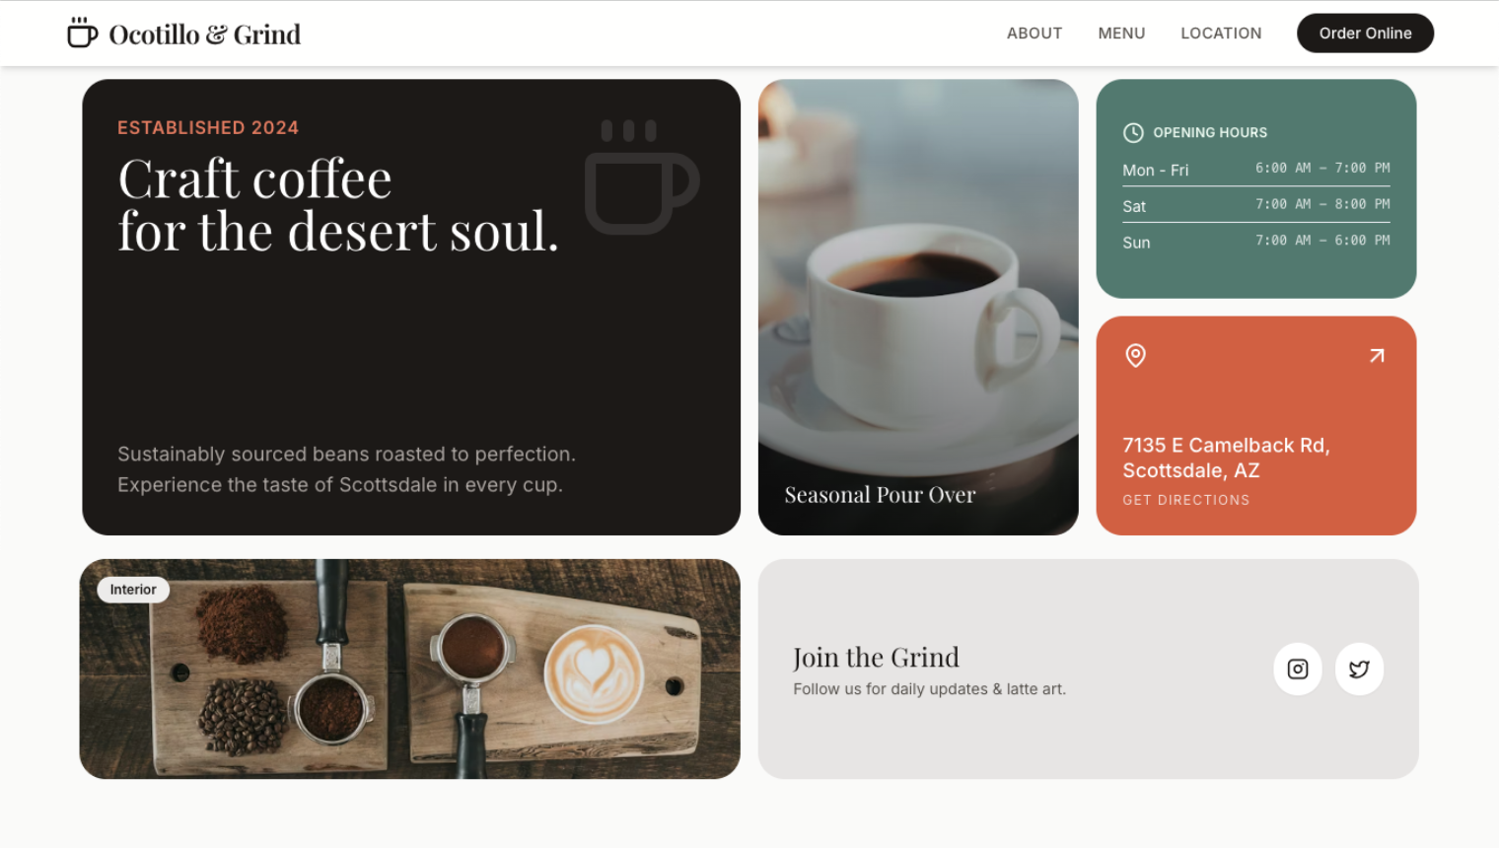Click the map pin location icon
1499x848 pixels.
pyautogui.click(x=1136, y=355)
